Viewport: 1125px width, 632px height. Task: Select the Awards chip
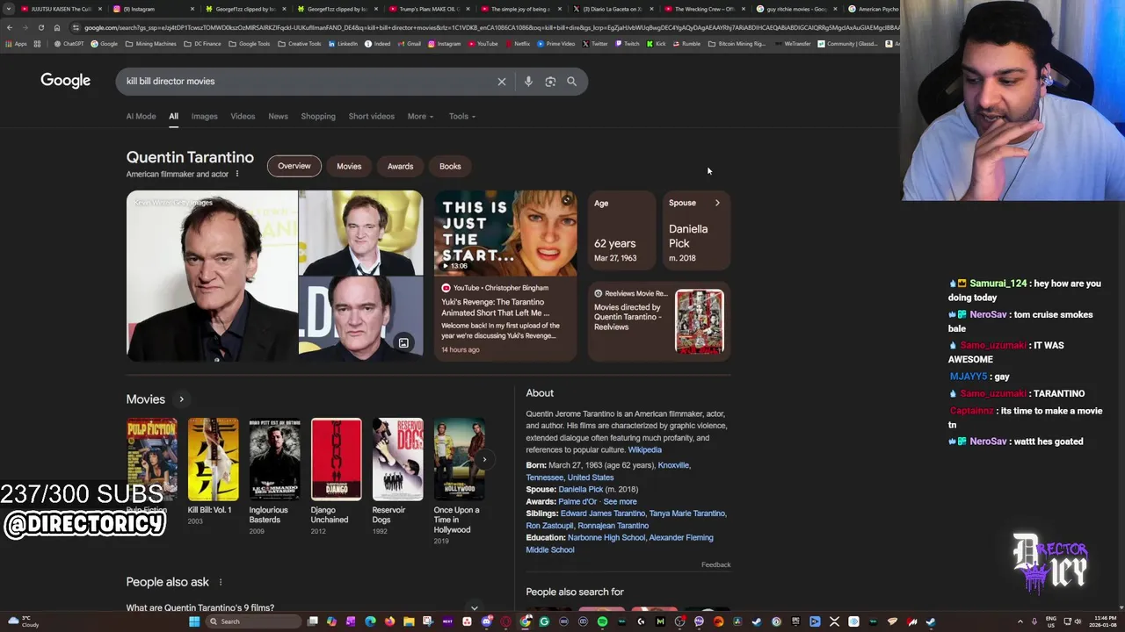pos(400,166)
